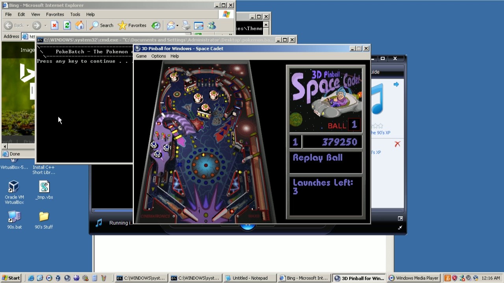Go to Home page in Internet Explorer
The image size is (504, 283).
point(80,25)
